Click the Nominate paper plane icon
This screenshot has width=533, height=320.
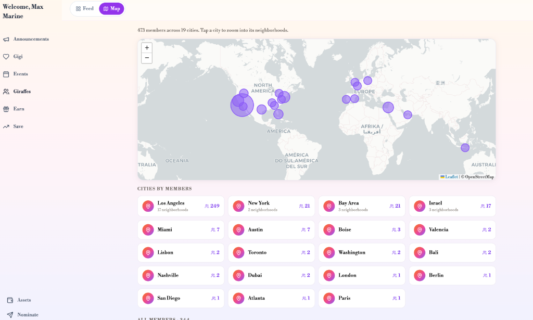pos(10,315)
